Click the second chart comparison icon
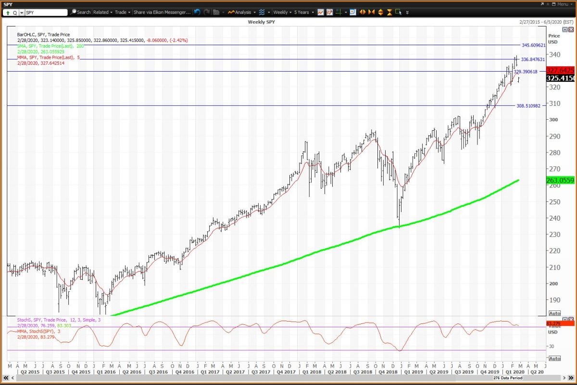This screenshot has width=577, height=385. tap(330, 12)
